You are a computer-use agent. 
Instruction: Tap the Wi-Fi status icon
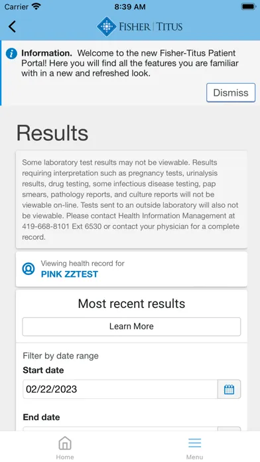click(x=36, y=6)
